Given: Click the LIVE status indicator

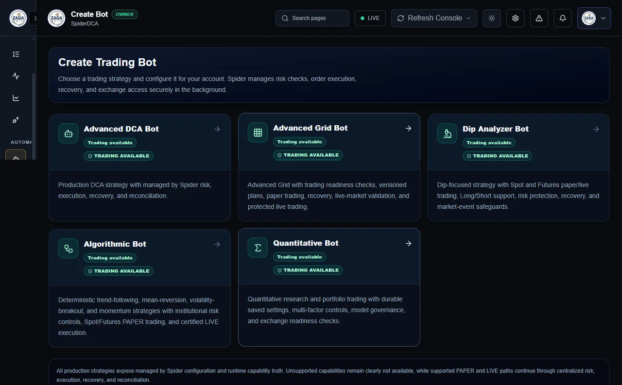Looking at the screenshot, I should pos(370,18).
